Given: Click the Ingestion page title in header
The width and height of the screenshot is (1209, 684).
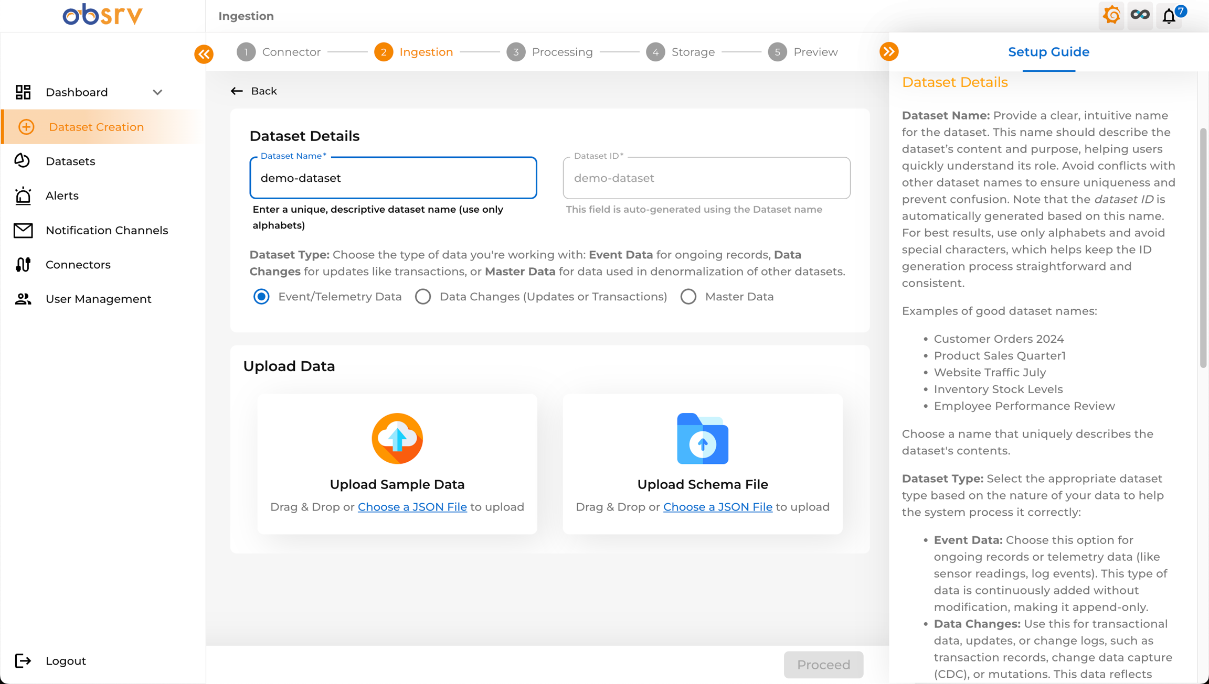Looking at the screenshot, I should tap(246, 16).
